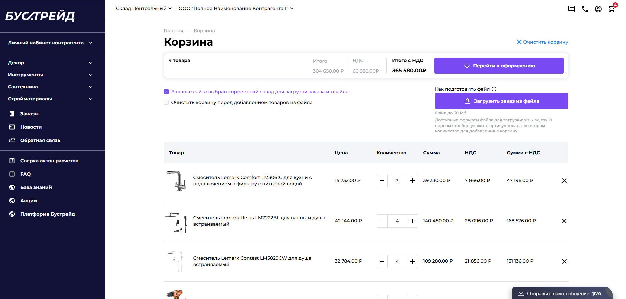The height and width of the screenshot is (299, 626).
Task: Click quantity field of Lemark Contest LM5829CW
Action: [x=397, y=261]
